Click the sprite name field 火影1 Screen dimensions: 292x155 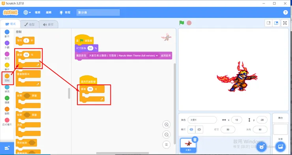tap(202, 120)
